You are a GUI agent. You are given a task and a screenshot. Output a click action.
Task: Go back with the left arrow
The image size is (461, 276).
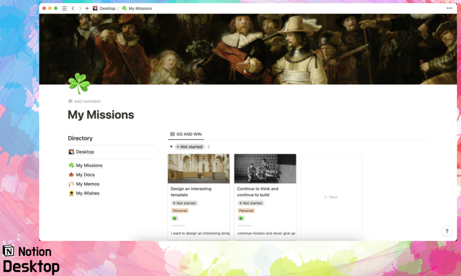73,8
